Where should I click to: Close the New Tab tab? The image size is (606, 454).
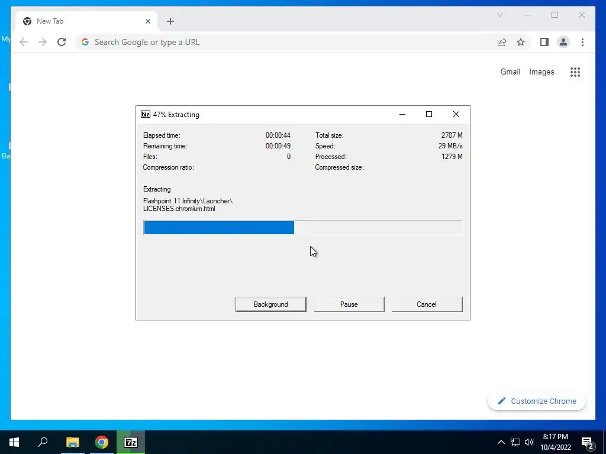(x=147, y=21)
